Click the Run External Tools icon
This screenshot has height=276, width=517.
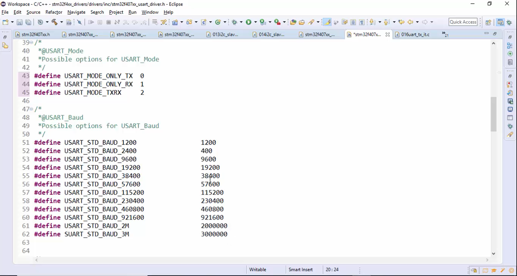[x=277, y=22]
